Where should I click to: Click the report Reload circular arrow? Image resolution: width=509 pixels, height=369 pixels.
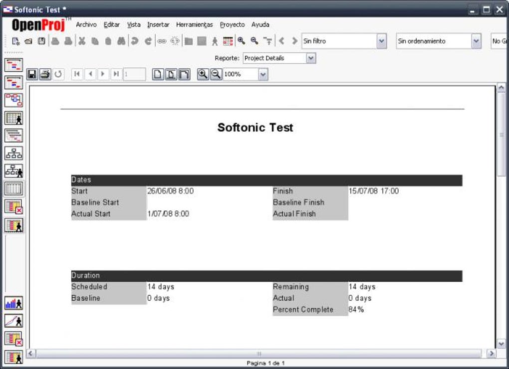[x=58, y=74]
